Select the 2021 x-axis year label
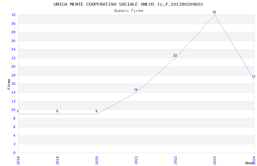The height and width of the screenshot is (166, 257). pos(136,161)
